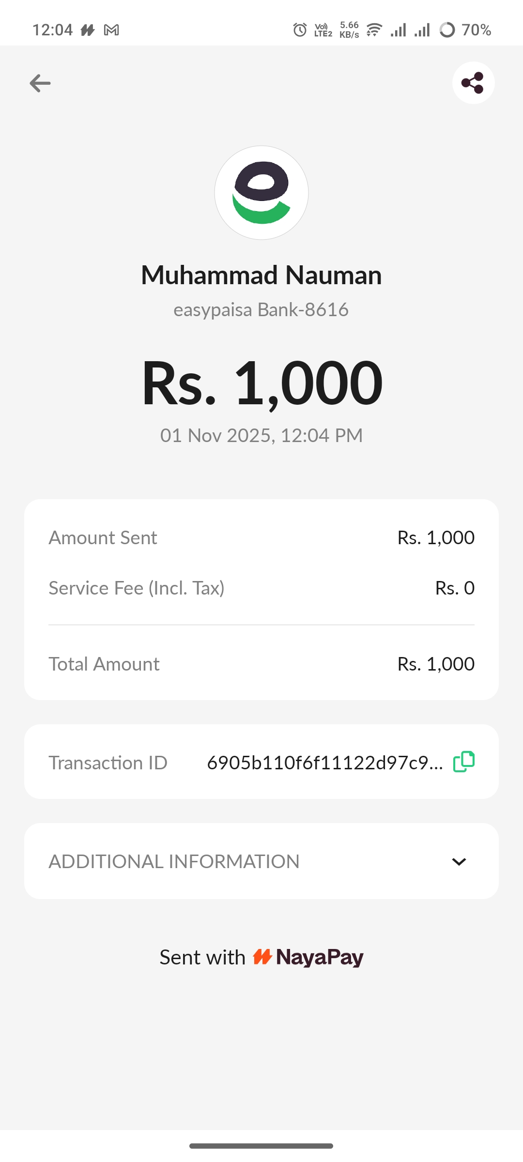Tap the Service Fee (Incl. Tax) row
The height and width of the screenshot is (1162, 523).
point(261,588)
